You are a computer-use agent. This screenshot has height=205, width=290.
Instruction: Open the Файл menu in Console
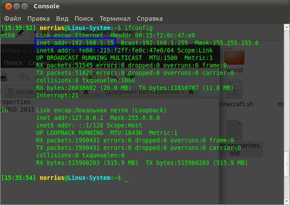(12, 19)
